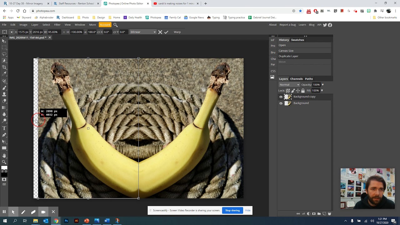
Task: Select the Brush tool in left toolbar
Action: click(x=4, y=88)
